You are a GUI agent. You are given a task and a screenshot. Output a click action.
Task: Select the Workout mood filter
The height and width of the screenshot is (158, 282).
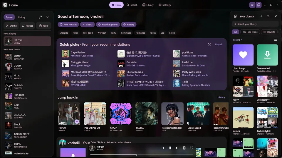102,33
